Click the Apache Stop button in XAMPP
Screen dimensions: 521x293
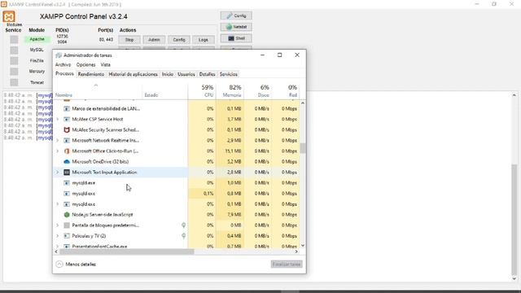(x=129, y=40)
